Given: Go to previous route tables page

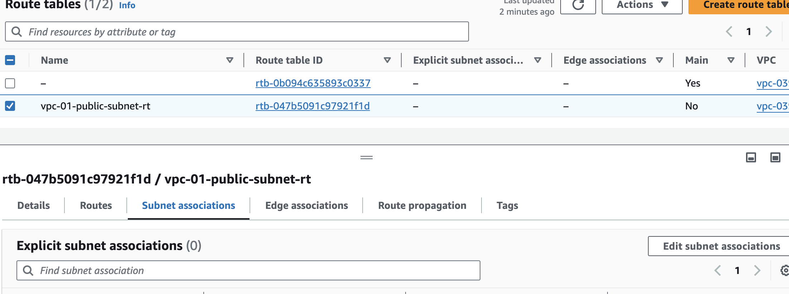Looking at the screenshot, I should click(729, 31).
